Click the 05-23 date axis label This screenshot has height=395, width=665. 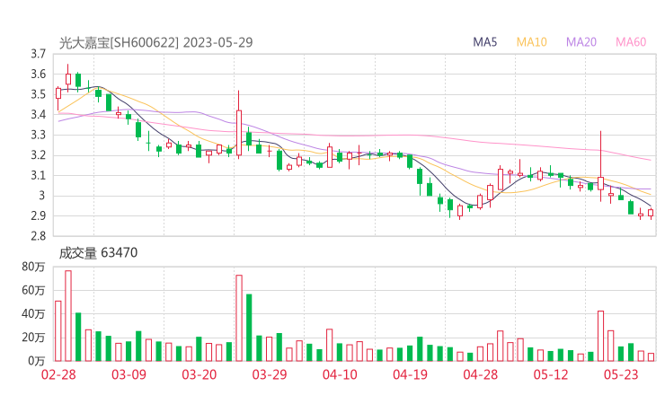click(x=621, y=374)
